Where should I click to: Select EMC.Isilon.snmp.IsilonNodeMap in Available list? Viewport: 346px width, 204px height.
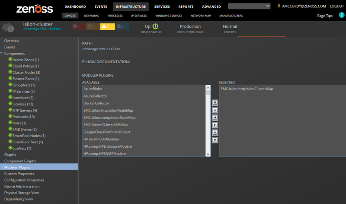pyautogui.click(x=144, y=117)
